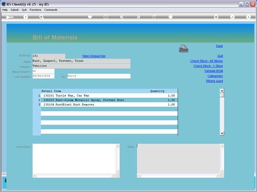This screenshot has width=257, height=192.
Task: Click the Save link
Action: point(219,46)
